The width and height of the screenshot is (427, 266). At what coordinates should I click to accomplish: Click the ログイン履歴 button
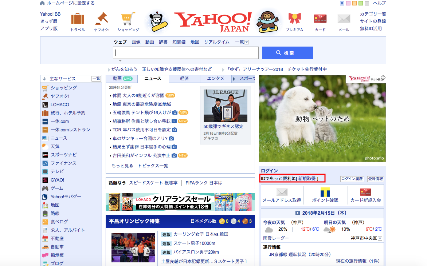pos(352,179)
